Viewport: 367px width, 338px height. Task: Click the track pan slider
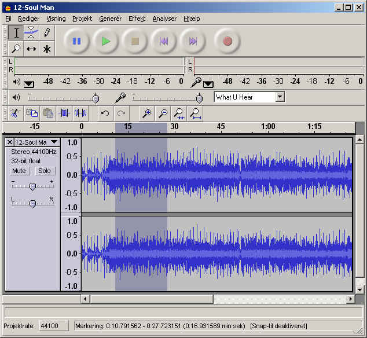pos(32,203)
